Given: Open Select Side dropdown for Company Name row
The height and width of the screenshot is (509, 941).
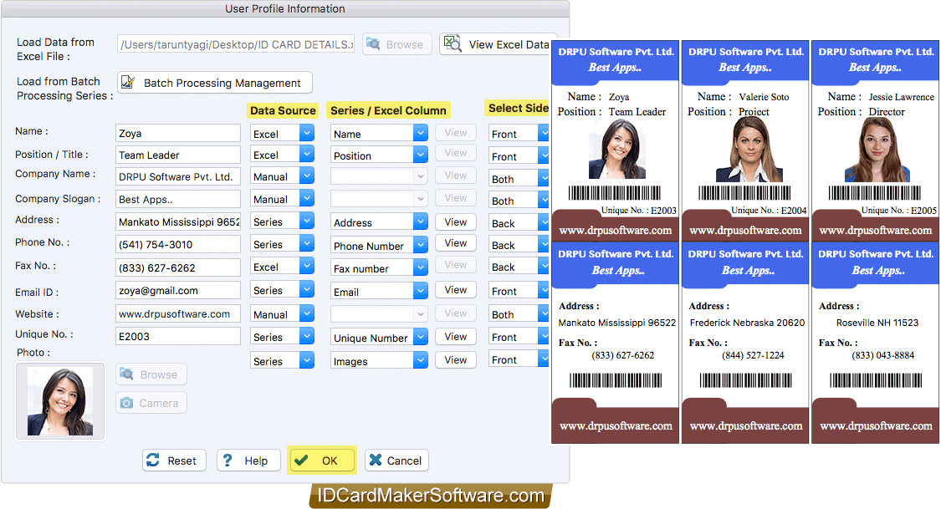Looking at the screenshot, I should 519,179.
